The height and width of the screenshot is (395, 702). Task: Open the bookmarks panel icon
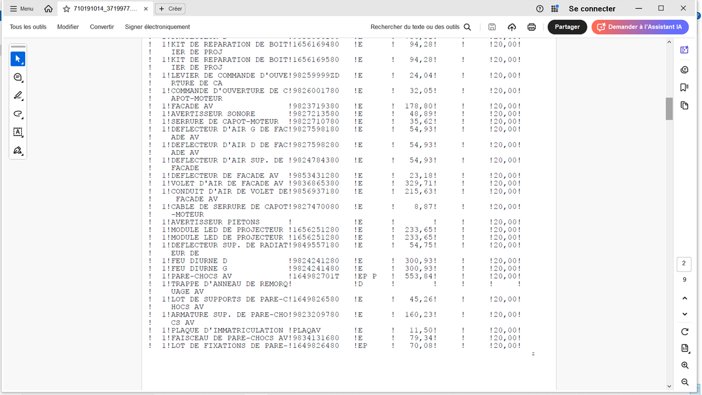coord(684,87)
